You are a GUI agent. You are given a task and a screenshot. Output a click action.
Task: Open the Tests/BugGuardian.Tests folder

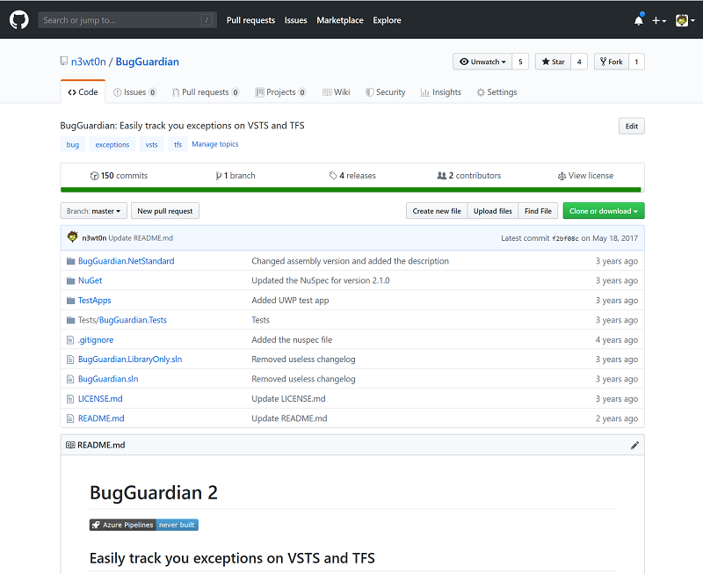point(122,320)
